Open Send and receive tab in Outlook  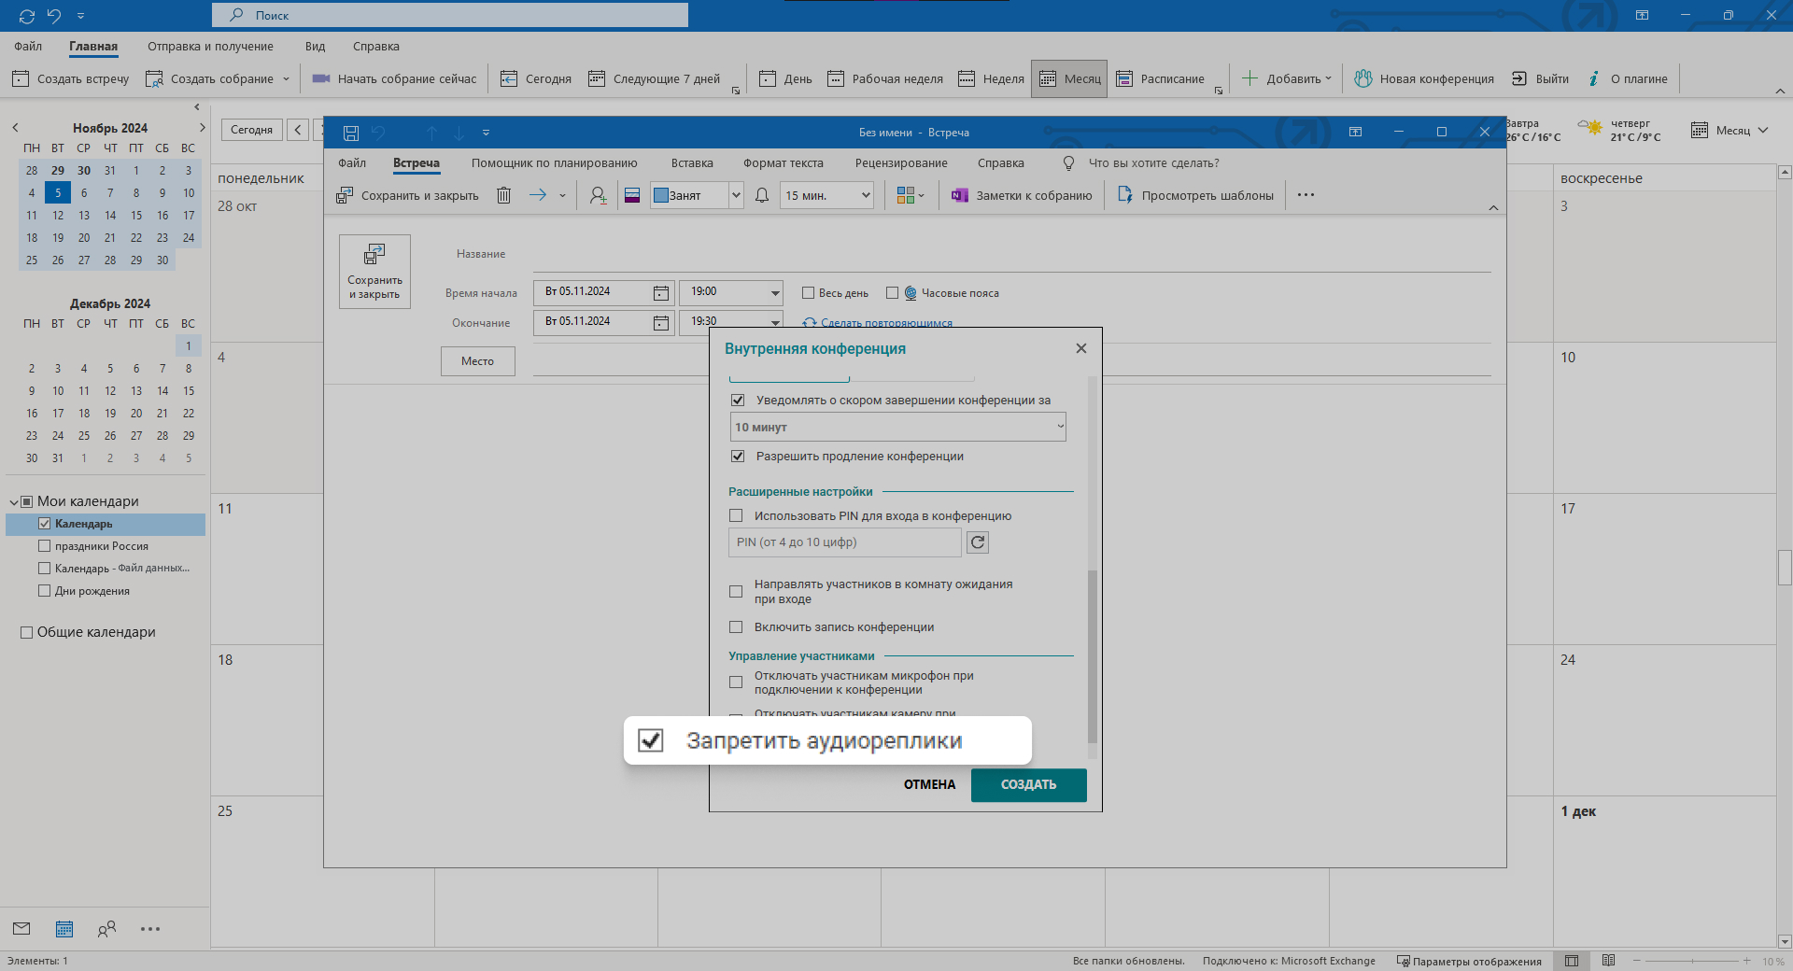[210, 47]
